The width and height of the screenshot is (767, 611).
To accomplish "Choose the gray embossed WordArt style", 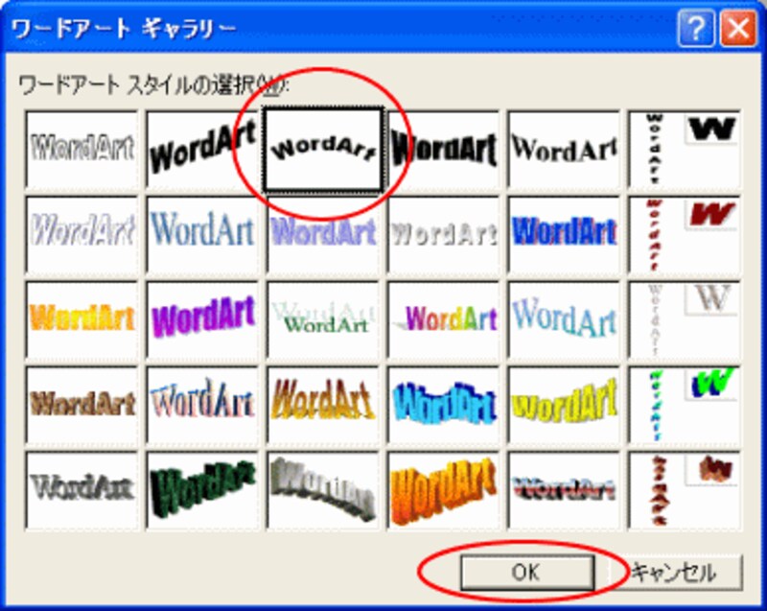I will (x=444, y=234).
